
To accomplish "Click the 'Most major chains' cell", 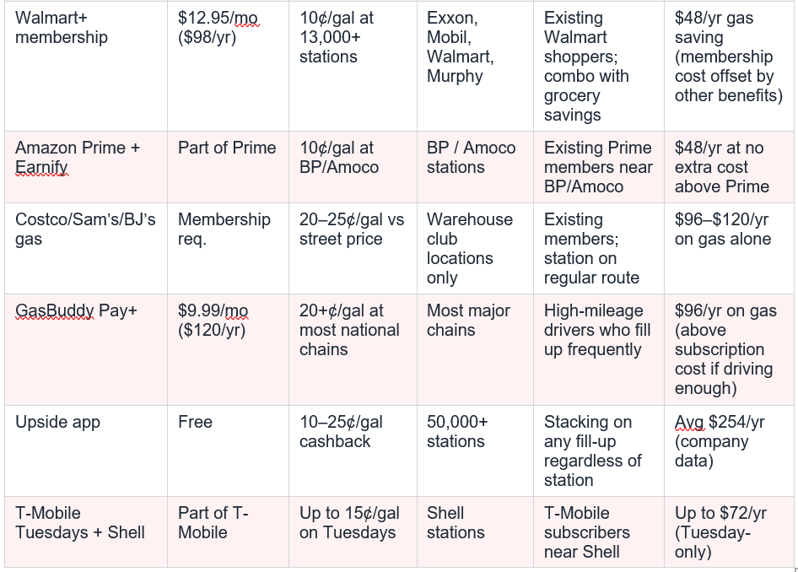I will 475,349.
